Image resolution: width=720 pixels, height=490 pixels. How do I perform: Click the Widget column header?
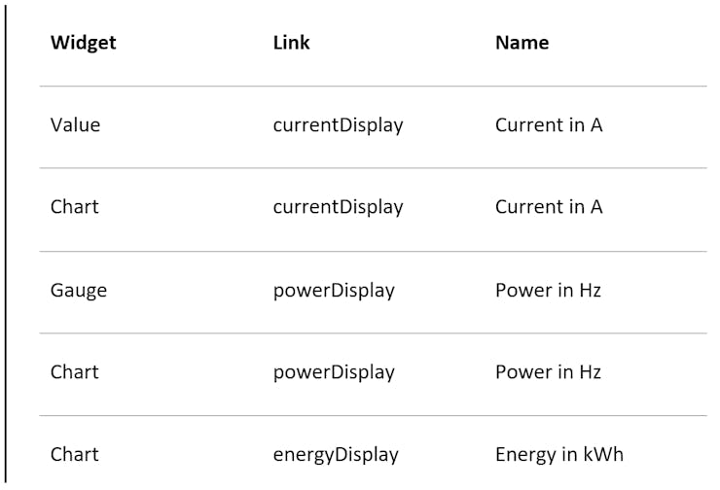pyautogui.click(x=84, y=43)
